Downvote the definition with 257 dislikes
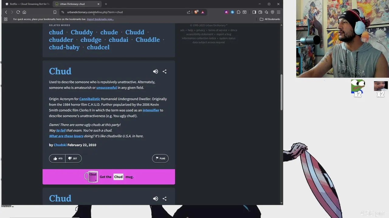 tap(73, 158)
